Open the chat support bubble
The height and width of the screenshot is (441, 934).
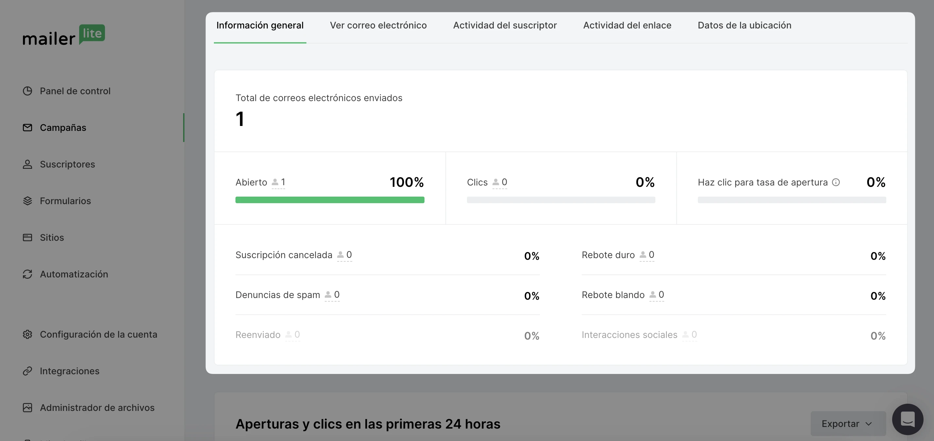908,419
